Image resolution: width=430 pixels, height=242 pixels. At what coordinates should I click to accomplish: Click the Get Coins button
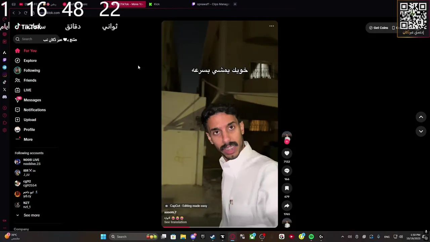(379, 28)
